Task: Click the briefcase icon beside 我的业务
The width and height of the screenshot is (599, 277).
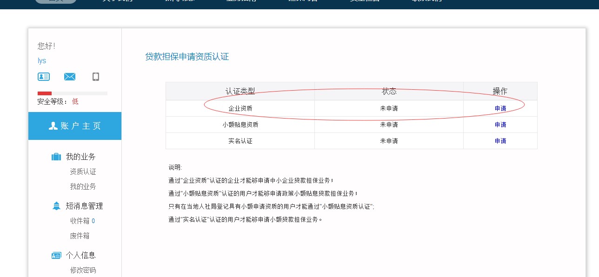Action: tap(56, 157)
